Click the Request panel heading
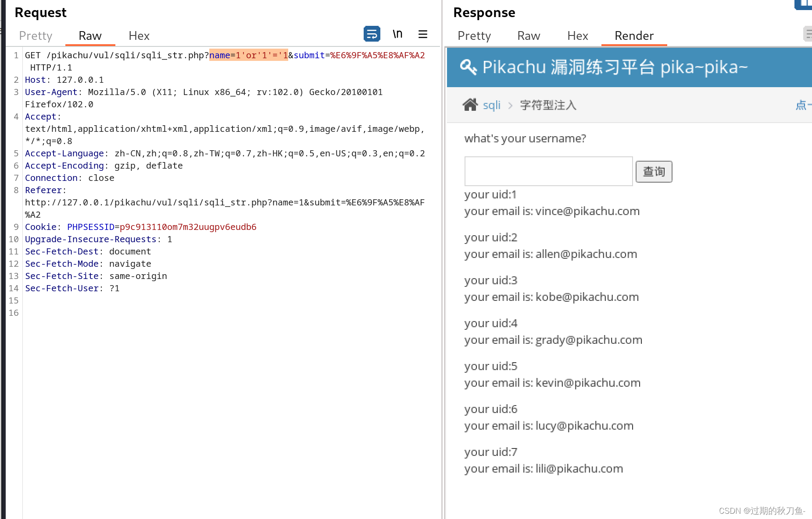Viewport: 812px width, 519px height. point(40,12)
